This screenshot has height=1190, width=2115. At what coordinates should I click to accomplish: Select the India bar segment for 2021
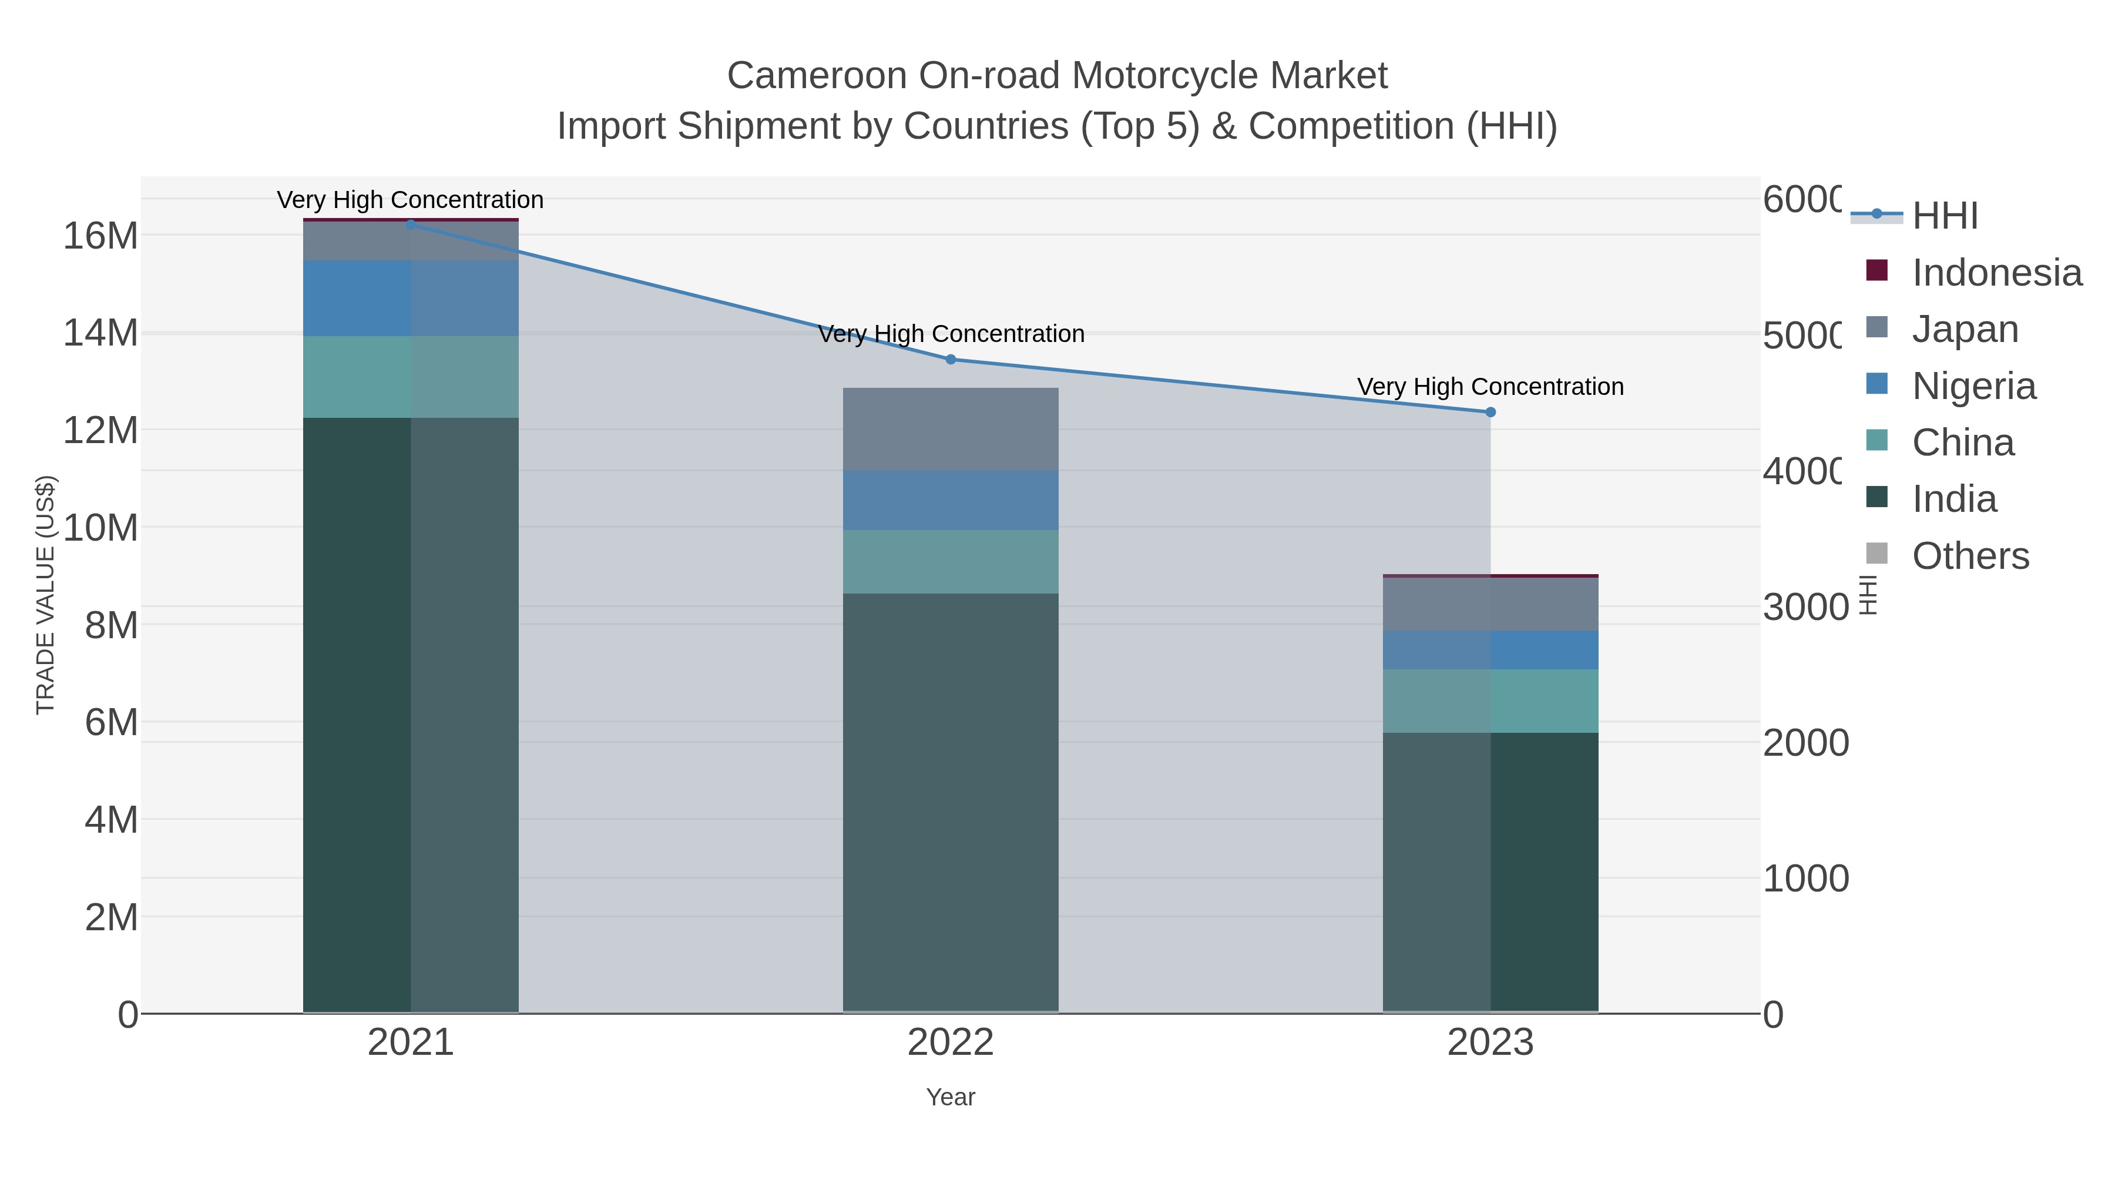(x=411, y=715)
